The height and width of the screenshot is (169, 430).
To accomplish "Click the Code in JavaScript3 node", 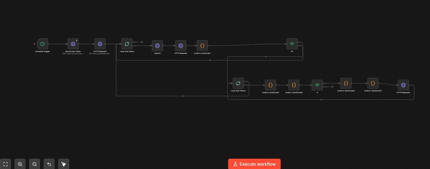I will pos(373,83).
